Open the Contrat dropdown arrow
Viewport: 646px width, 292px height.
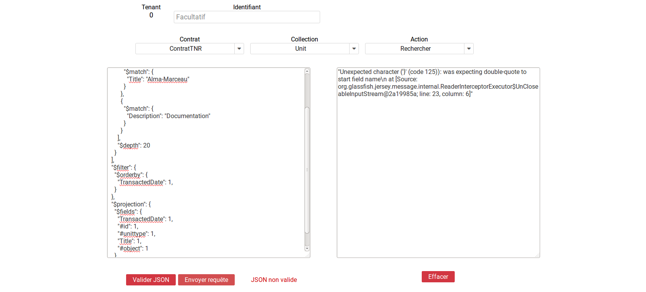coord(239,49)
